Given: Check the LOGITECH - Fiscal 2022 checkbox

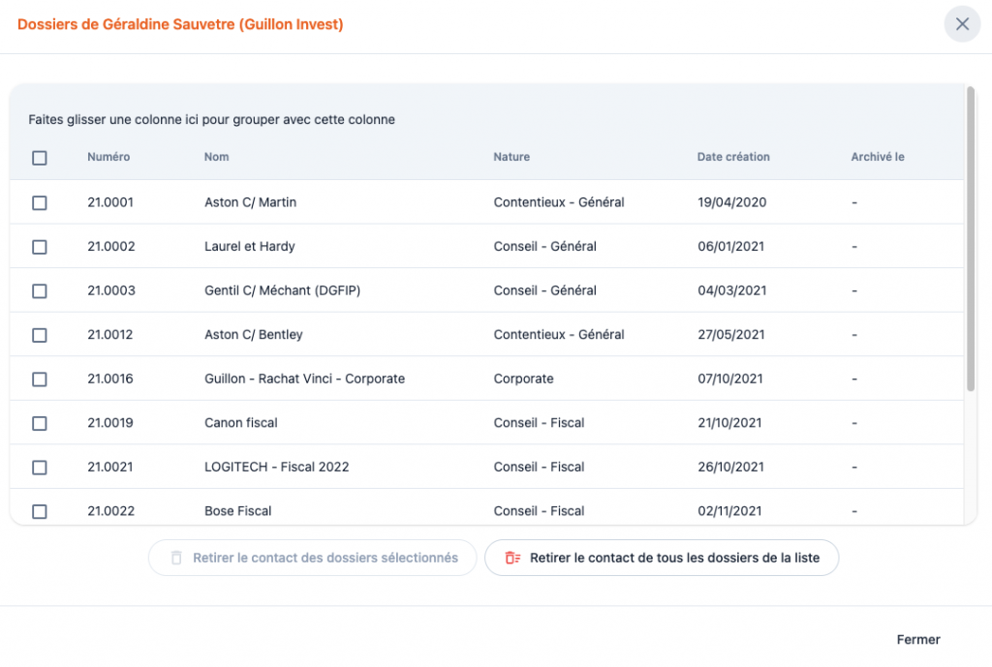Looking at the screenshot, I should [x=40, y=468].
